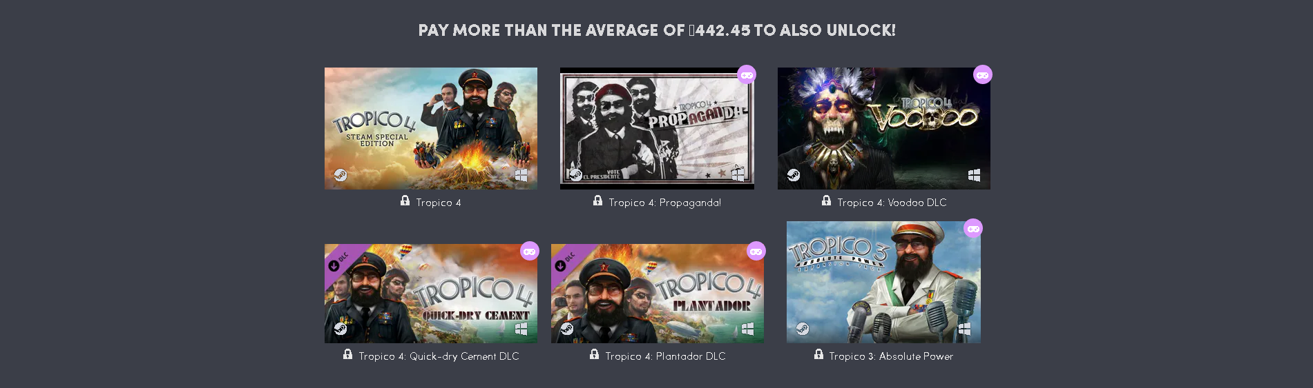Click the Steam icon on Voodoo DLC thumbnail
This screenshot has height=388, width=1313.
click(794, 175)
